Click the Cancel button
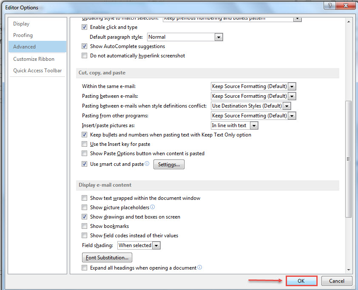 [x=337, y=281]
